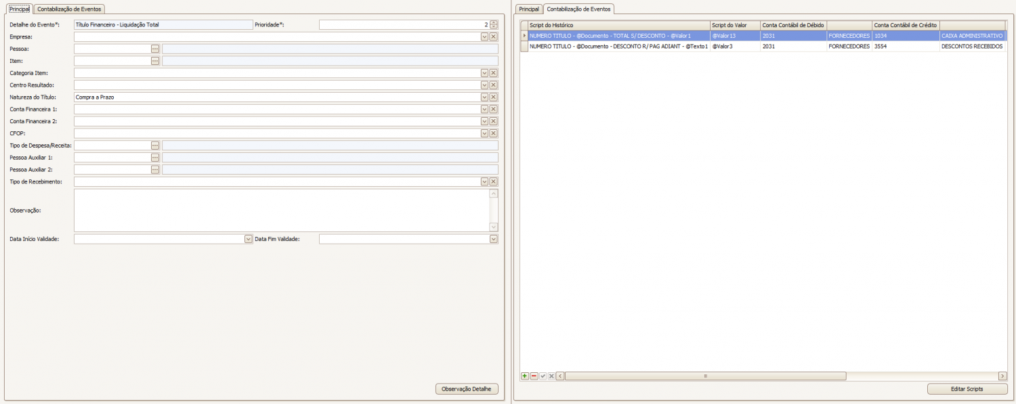Screen dimensions: 1016x404
Task: Expand the Empresa dropdown
Action: click(484, 37)
